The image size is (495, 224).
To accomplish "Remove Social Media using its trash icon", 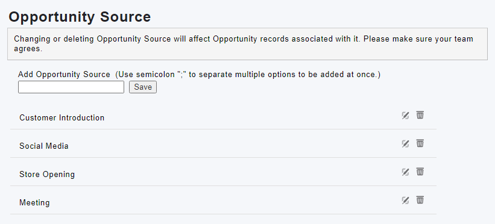I will (420, 143).
